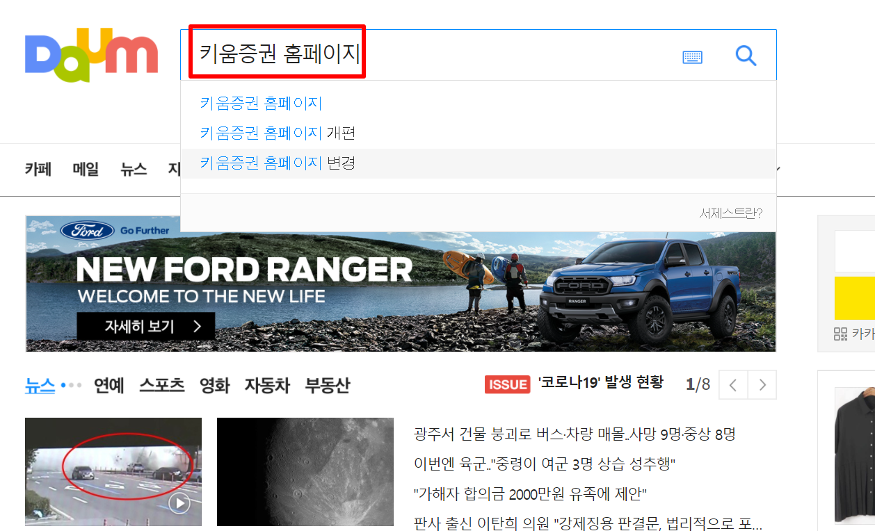875x531 pixels.
Task: Click the Daum logo
Action: click(92, 55)
